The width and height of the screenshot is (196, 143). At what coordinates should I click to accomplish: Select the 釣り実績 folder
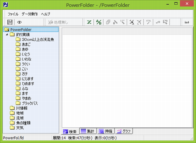pos(23,34)
